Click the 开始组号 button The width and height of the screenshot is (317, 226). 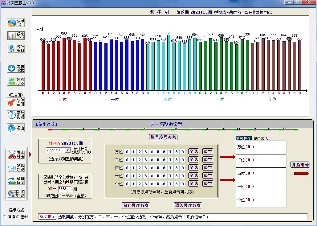click(300, 164)
